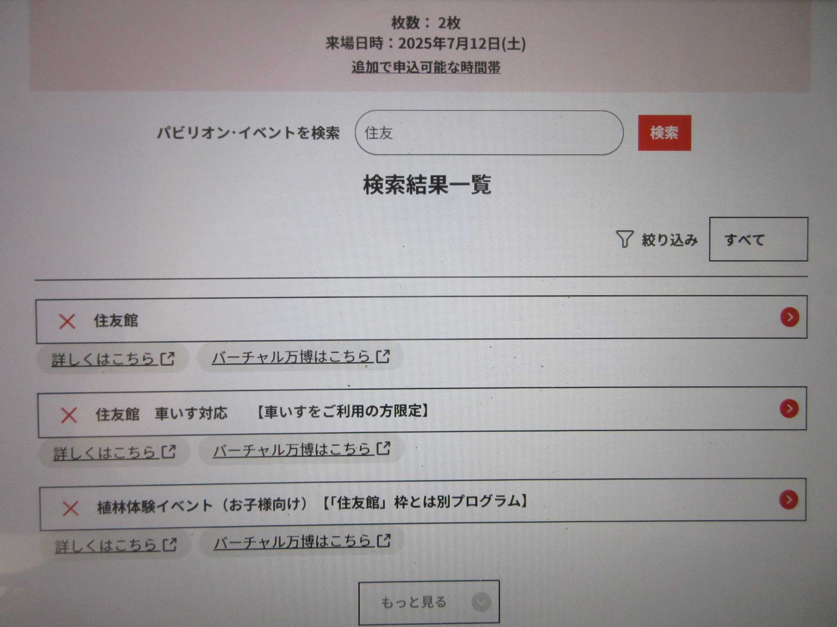The image size is (837, 627).
Task: Click red arrow icon on 住友館 row
Action: pyautogui.click(x=790, y=317)
